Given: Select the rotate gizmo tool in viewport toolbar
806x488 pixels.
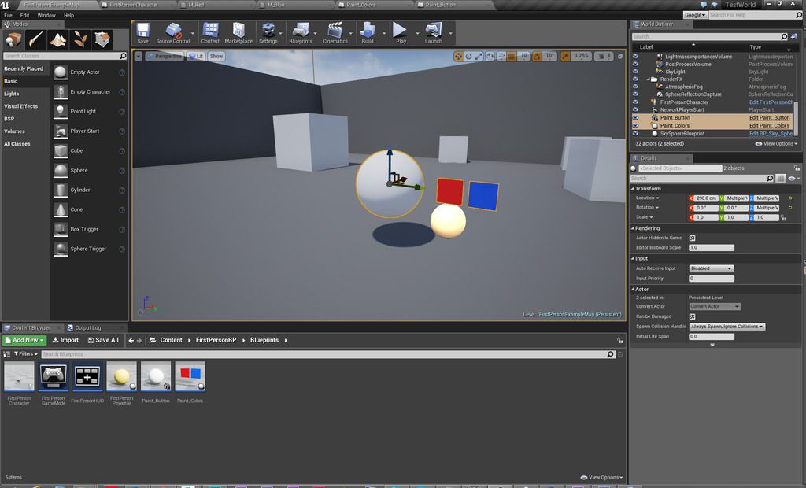Looking at the screenshot, I should pyautogui.click(x=468, y=56).
